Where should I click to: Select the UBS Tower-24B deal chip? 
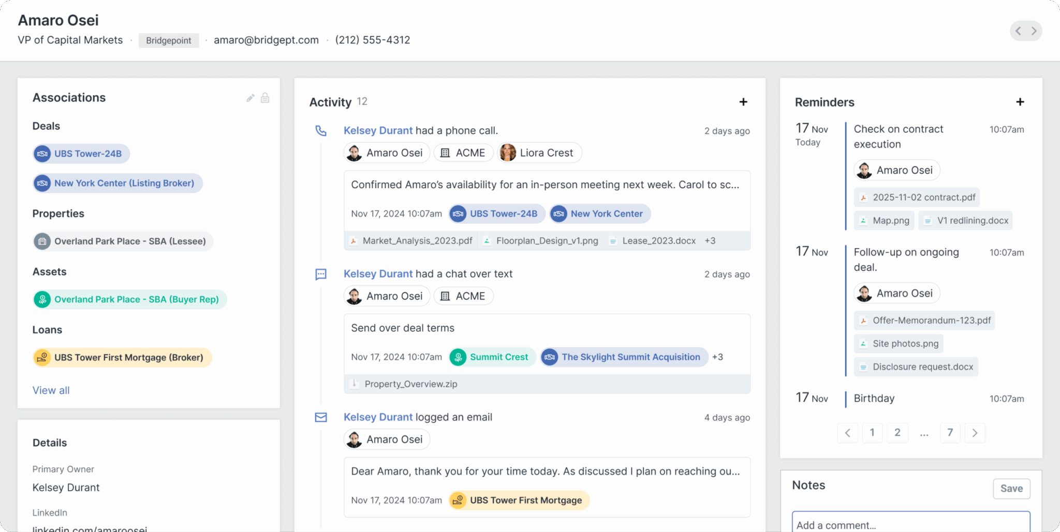point(81,154)
